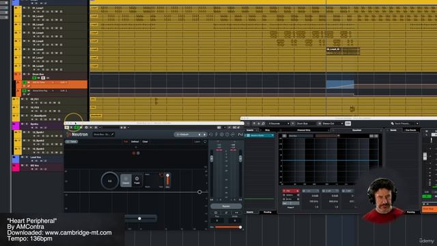Switch to the Sends tab
The image size is (437, 246).
click(393, 131)
